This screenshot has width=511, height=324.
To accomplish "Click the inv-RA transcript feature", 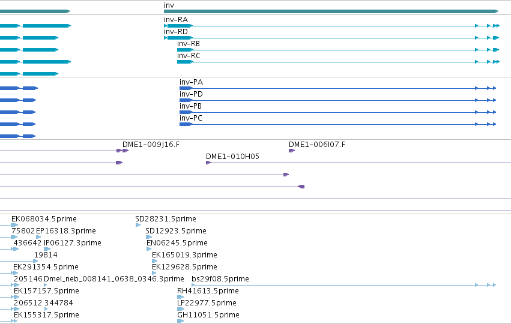I will tap(331, 26).
